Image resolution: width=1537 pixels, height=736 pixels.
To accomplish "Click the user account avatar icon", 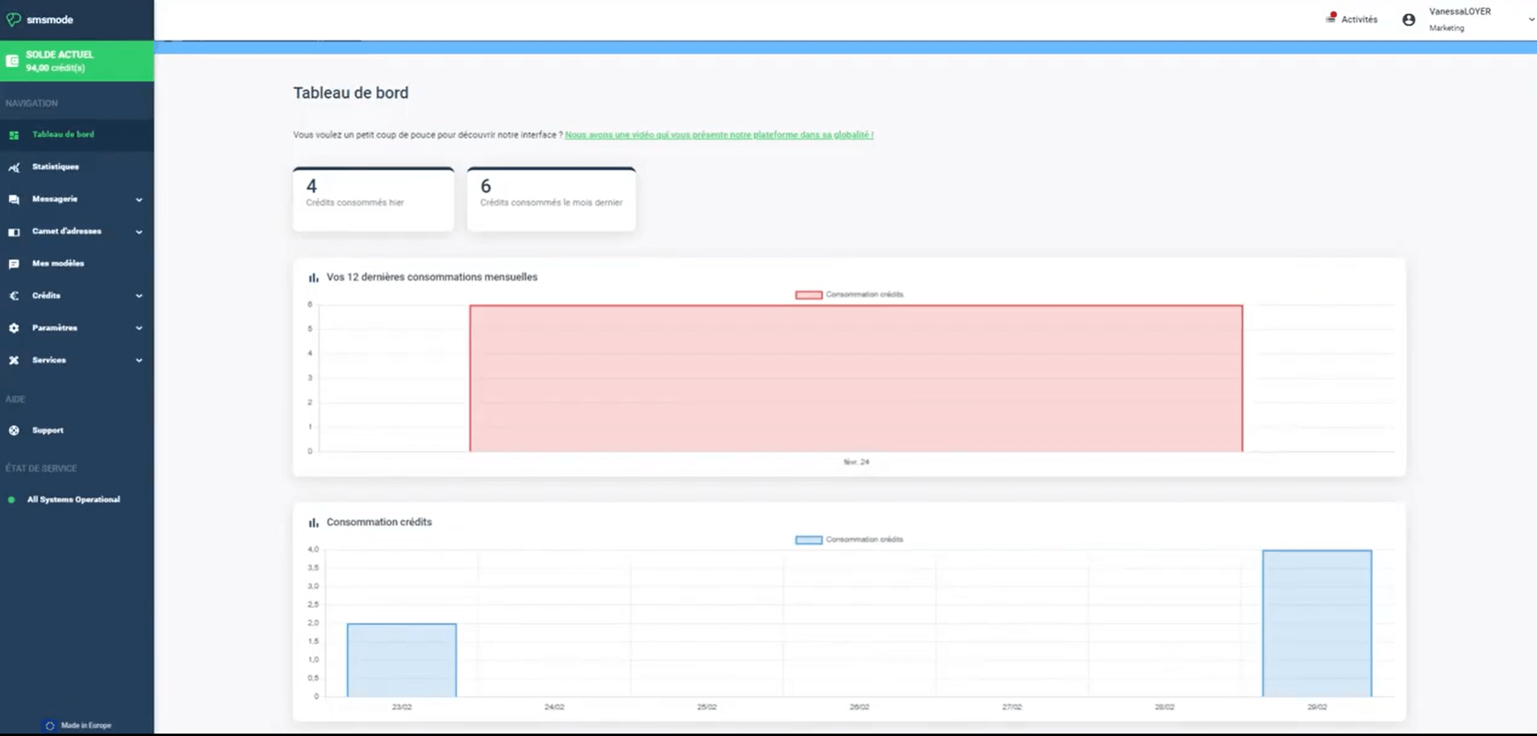I will (x=1409, y=20).
